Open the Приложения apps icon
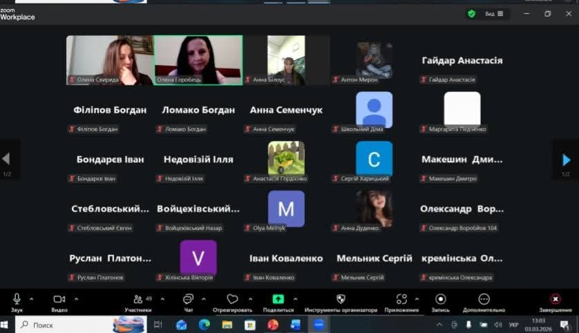Screen dimensions: 579x333 click(x=401, y=300)
